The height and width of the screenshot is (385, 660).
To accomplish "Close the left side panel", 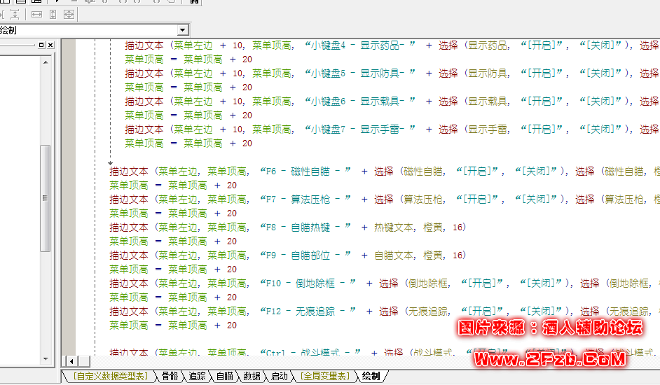I will (x=50, y=45).
